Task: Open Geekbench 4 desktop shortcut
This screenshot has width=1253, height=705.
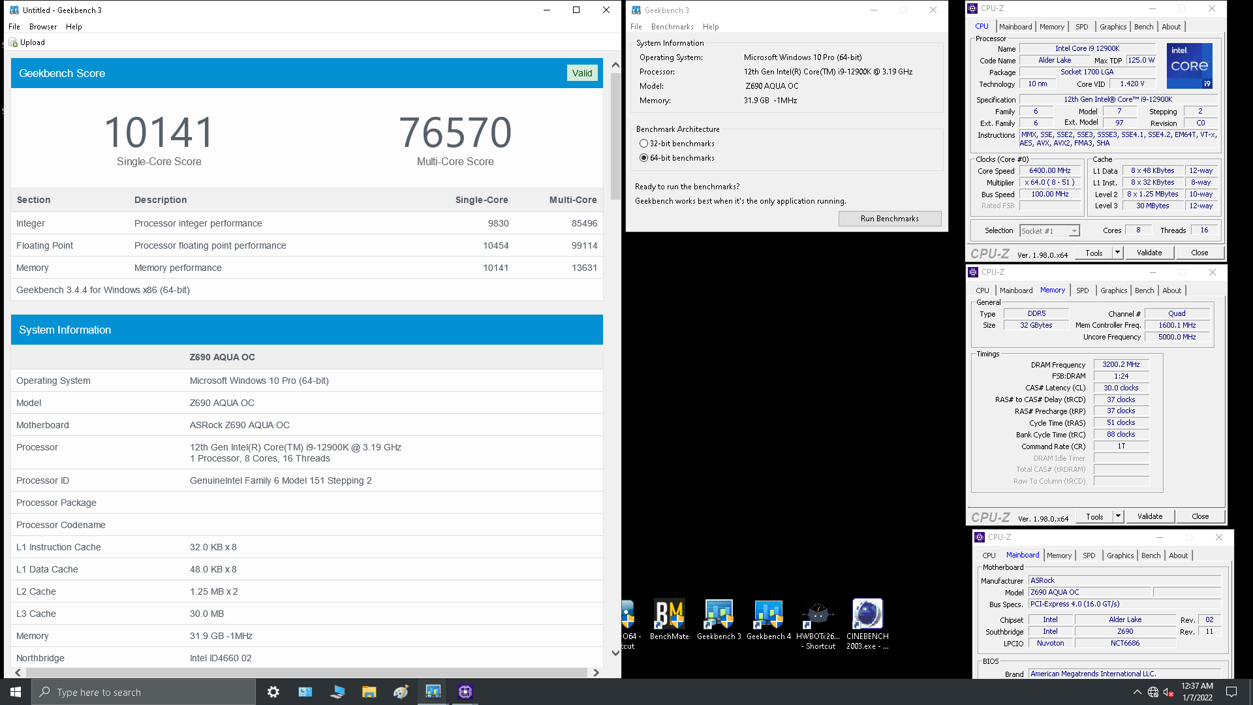Action: 769,620
